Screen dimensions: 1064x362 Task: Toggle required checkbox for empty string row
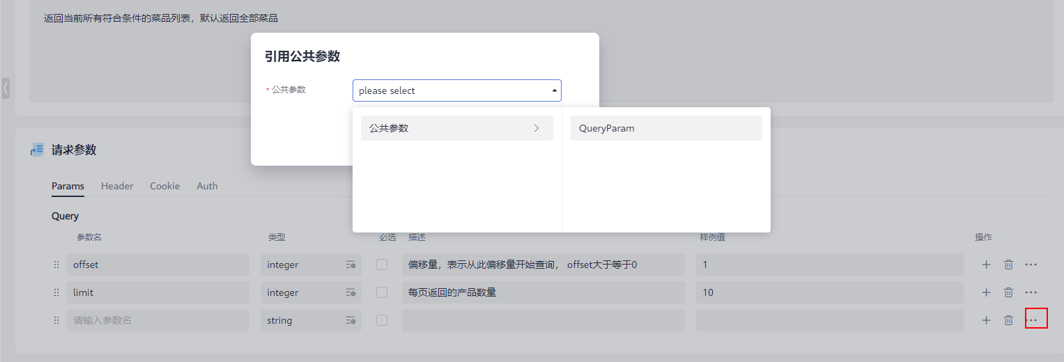click(x=382, y=320)
